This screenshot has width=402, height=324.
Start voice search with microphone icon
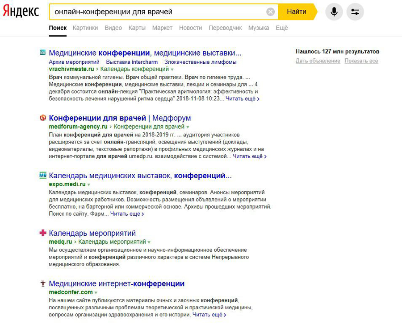(334, 12)
